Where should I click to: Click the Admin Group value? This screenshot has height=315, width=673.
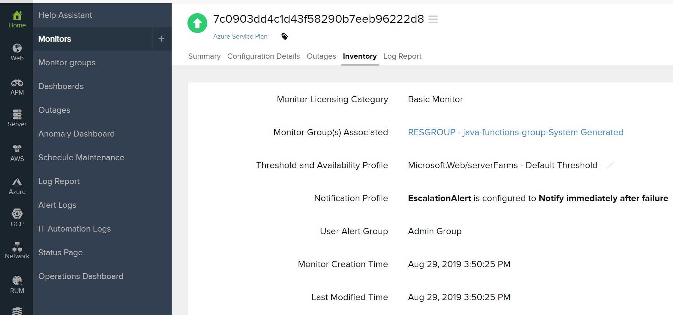(x=435, y=231)
